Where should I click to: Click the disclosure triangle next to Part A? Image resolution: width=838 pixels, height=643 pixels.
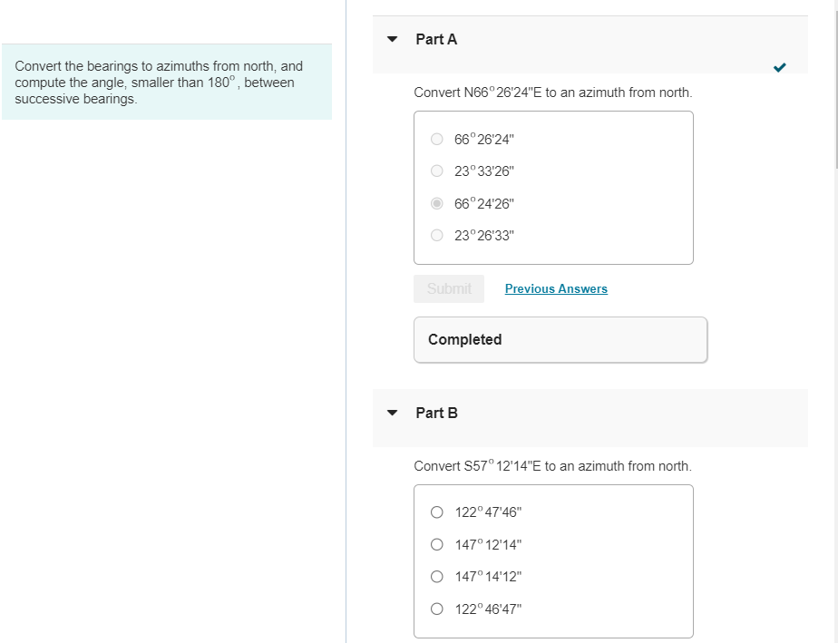392,39
